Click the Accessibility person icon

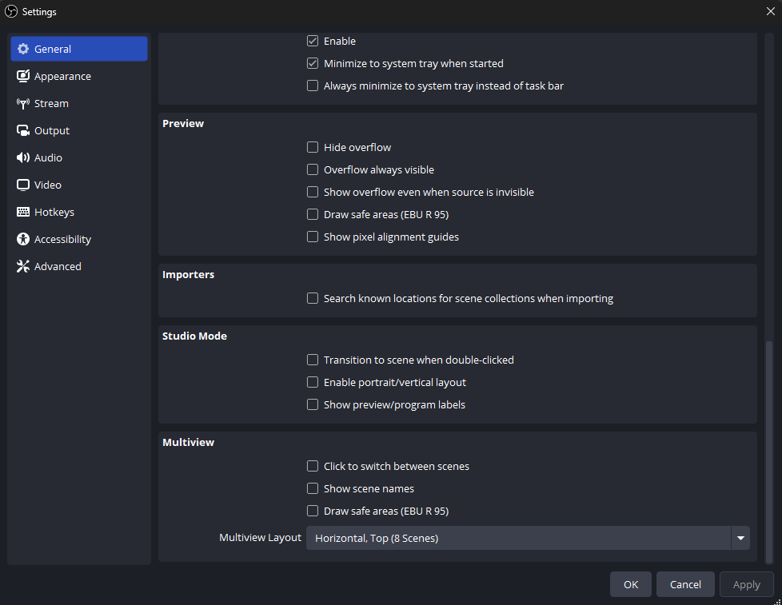pos(23,239)
